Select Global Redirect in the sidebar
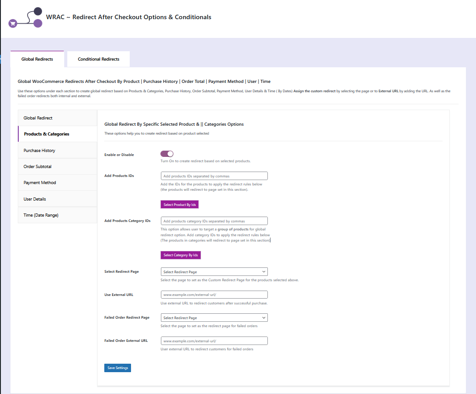Viewport: 476px width, 394px height. (57, 118)
